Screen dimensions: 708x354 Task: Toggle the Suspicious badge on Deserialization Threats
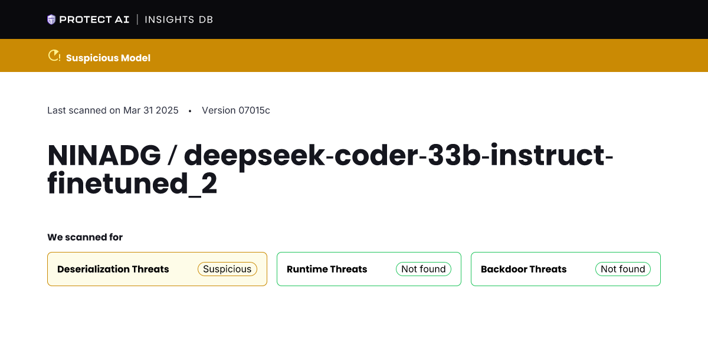(x=227, y=269)
